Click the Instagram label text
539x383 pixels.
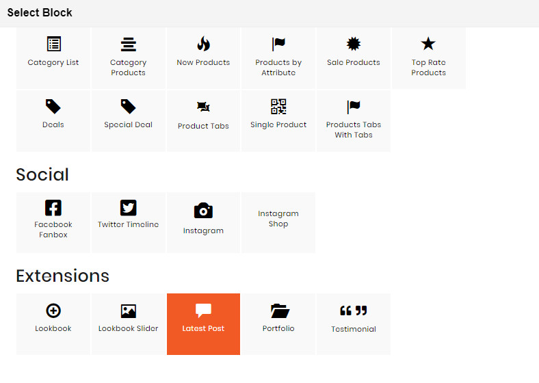pyautogui.click(x=203, y=230)
